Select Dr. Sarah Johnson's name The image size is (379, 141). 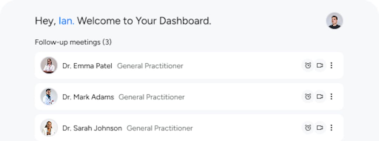(x=92, y=128)
